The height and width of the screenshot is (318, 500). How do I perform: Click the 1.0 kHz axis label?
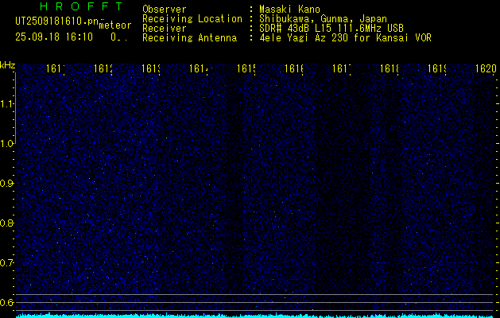(7, 144)
